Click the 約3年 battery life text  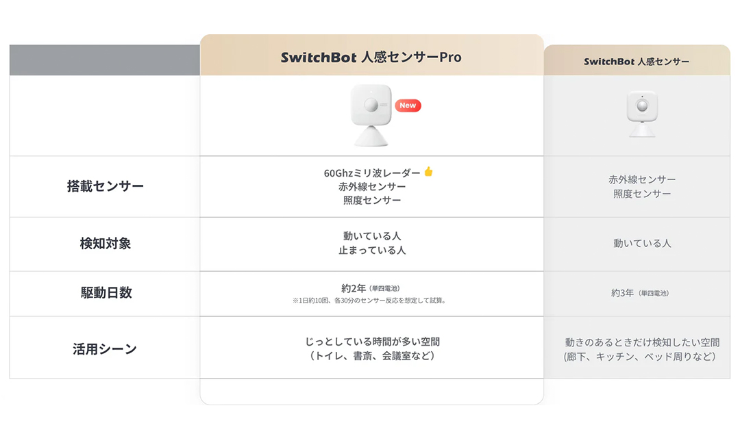pos(624,293)
